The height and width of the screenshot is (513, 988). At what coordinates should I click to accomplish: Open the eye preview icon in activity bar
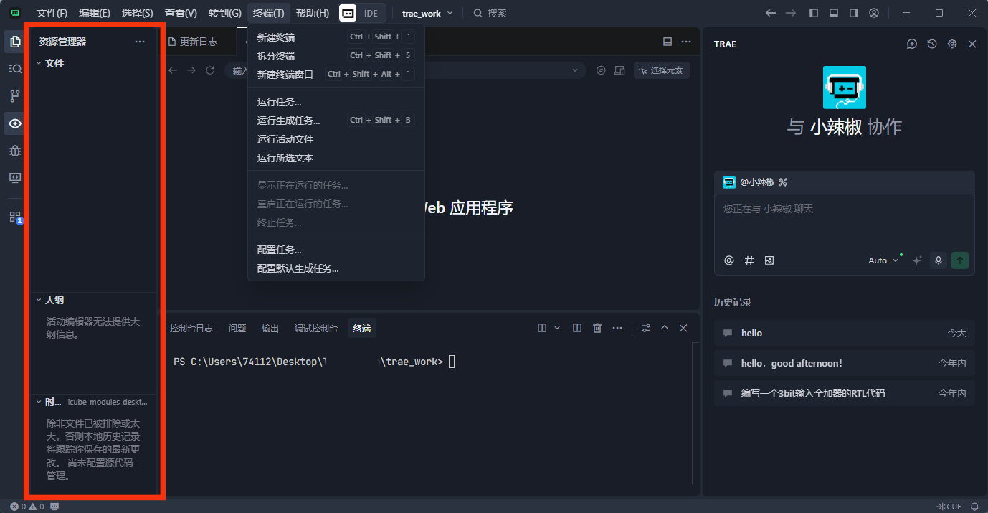15,123
